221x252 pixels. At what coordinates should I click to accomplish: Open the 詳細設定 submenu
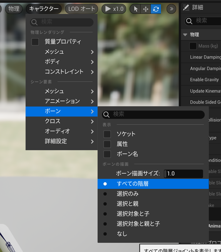tap(61, 141)
